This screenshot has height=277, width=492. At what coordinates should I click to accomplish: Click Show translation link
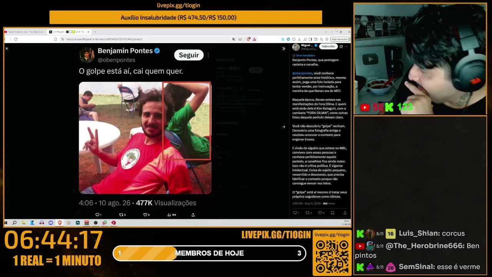click(x=305, y=55)
